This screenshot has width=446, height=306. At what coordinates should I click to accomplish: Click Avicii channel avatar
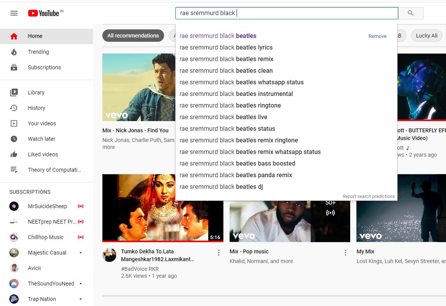[14, 268]
